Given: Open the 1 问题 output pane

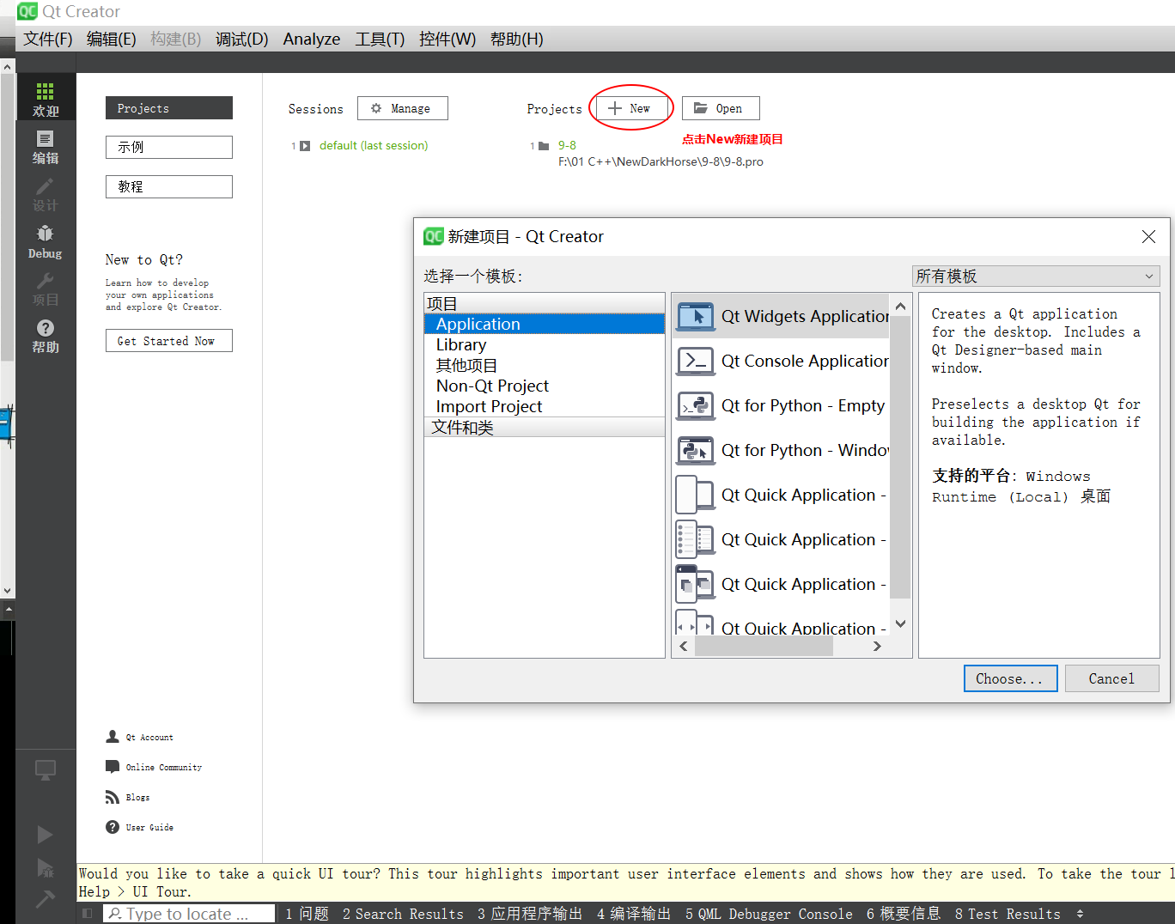Looking at the screenshot, I should (307, 914).
